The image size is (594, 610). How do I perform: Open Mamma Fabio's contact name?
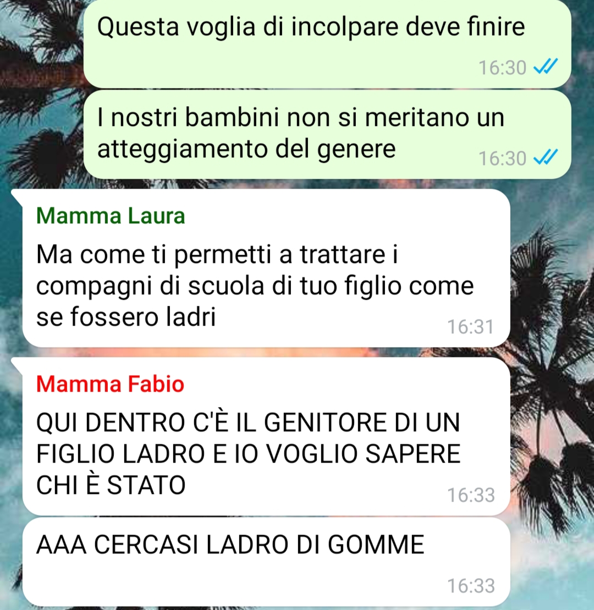tap(110, 384)
